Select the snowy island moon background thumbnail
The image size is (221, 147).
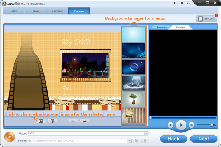pos(133,83)
